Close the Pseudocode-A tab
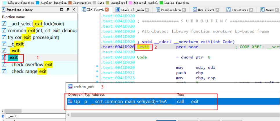Viewport: 280px width, 121px height. click(x=184, y=10)
